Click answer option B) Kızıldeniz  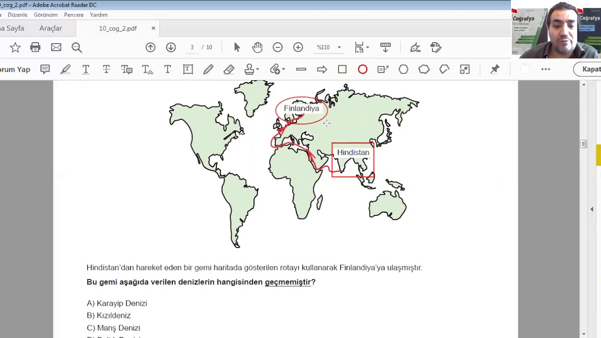tap(109, 315)
